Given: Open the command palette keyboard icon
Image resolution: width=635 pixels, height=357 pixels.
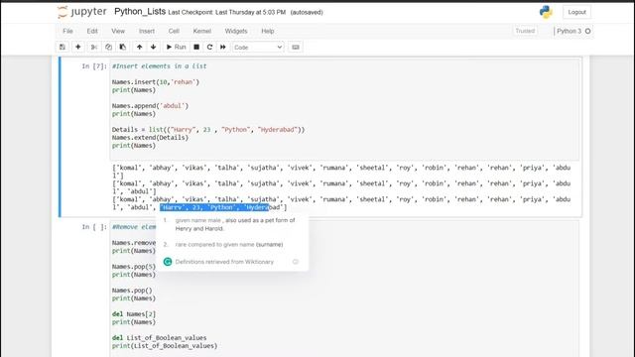Looking at the screenshot, I should pyautogui.click(x=296, y=47).
